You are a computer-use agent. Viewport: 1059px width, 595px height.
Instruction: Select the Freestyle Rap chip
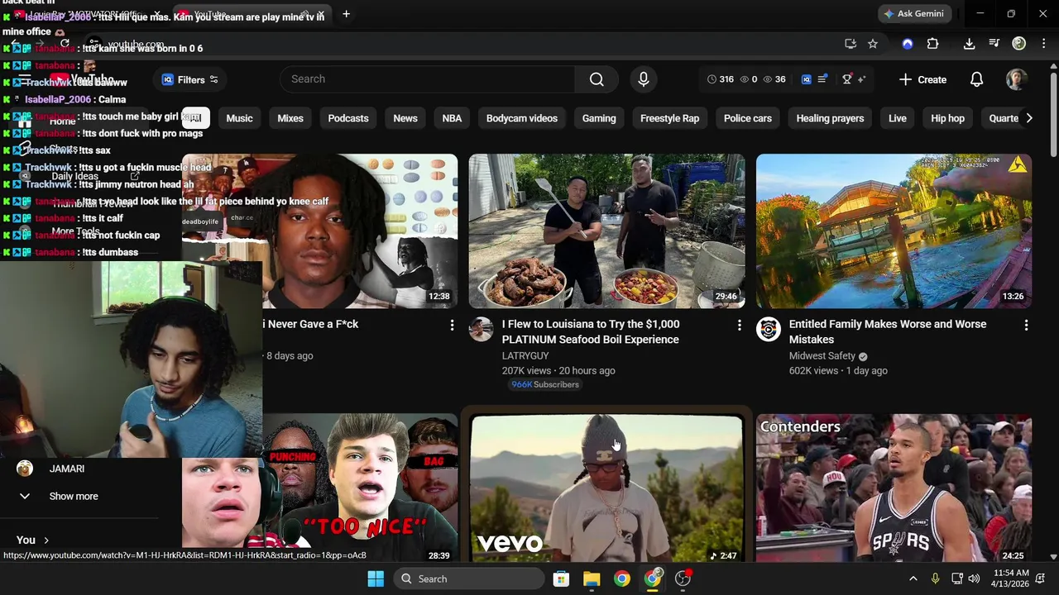point(670,118)
